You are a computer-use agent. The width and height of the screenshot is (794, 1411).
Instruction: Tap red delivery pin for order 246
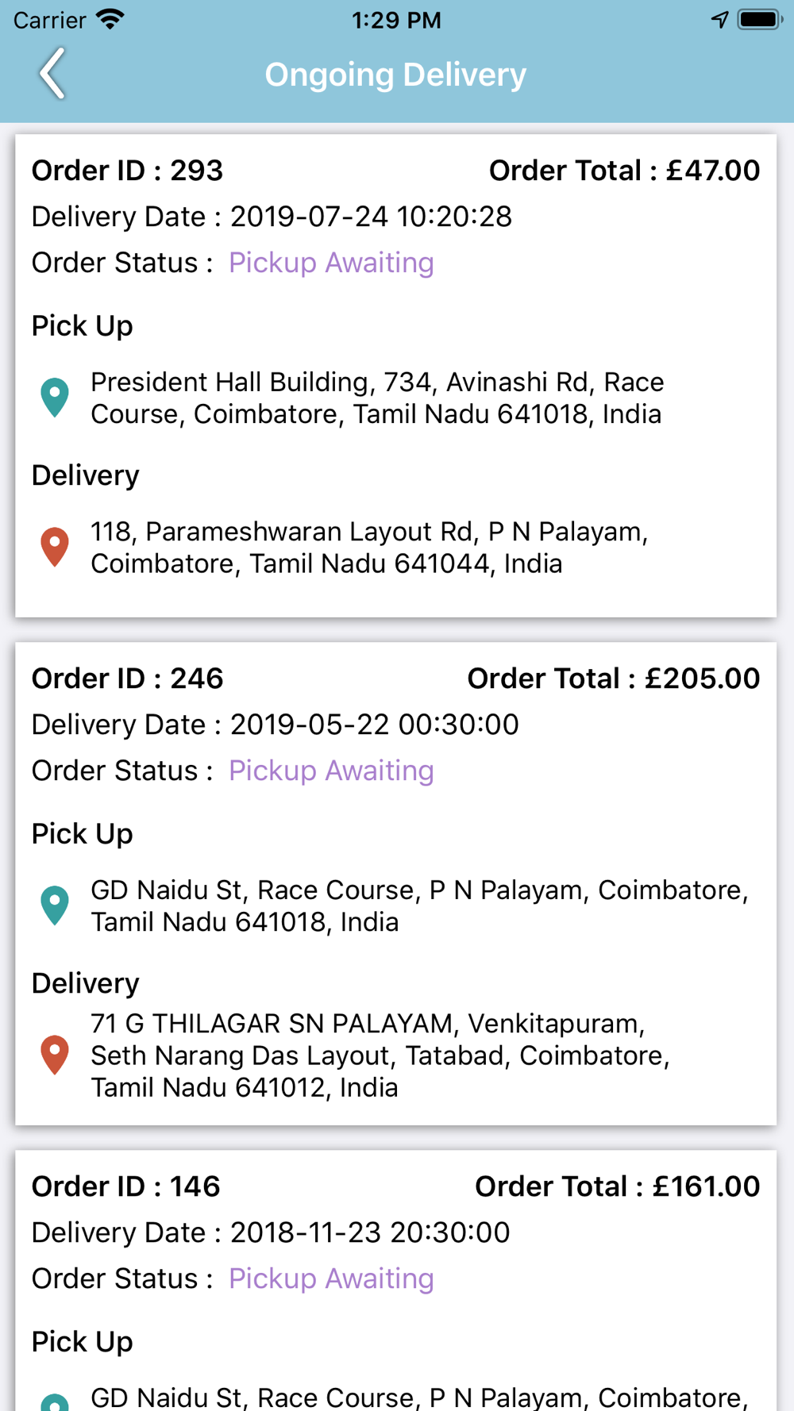tap(55, 1055)
